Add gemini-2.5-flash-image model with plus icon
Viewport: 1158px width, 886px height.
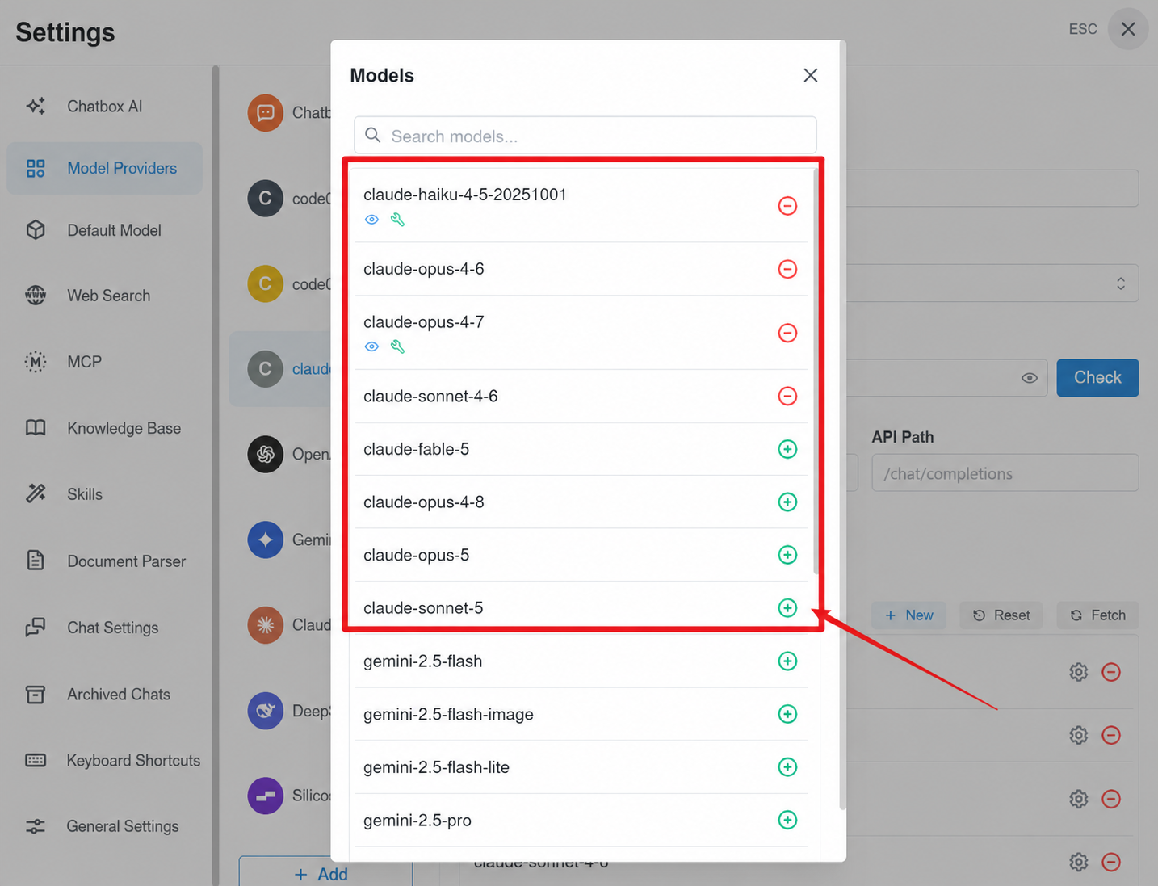click(787, 714)
